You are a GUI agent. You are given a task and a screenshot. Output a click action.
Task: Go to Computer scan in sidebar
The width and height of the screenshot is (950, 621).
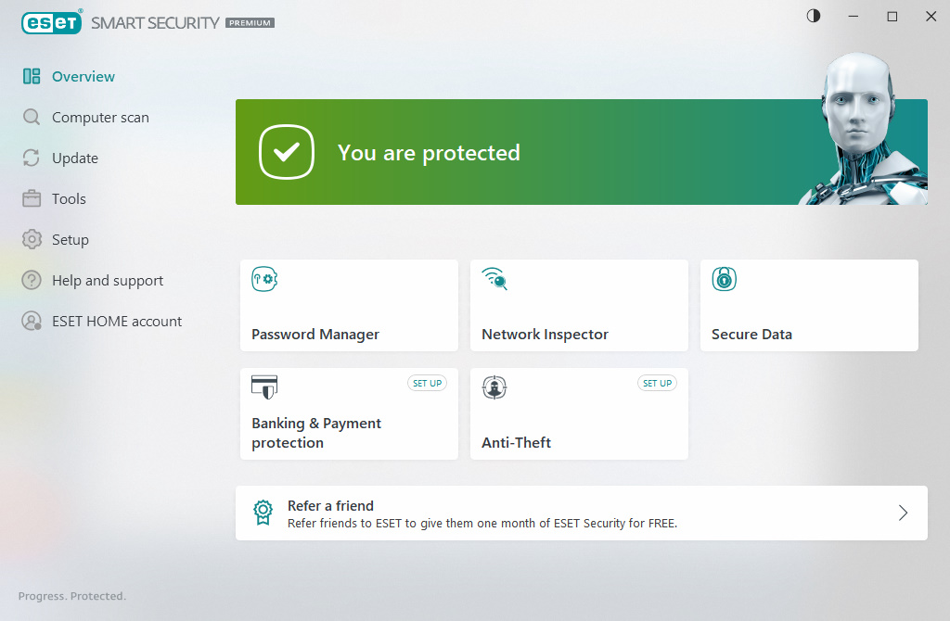coord(100,118)
